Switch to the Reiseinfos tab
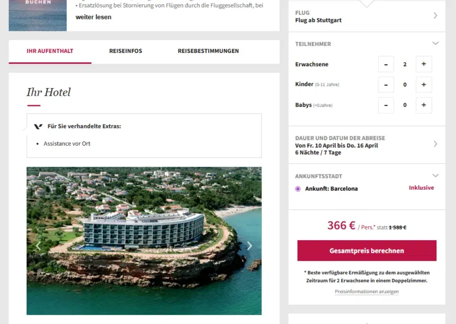Viewport: 456px width, 324px height. point(126,51)
